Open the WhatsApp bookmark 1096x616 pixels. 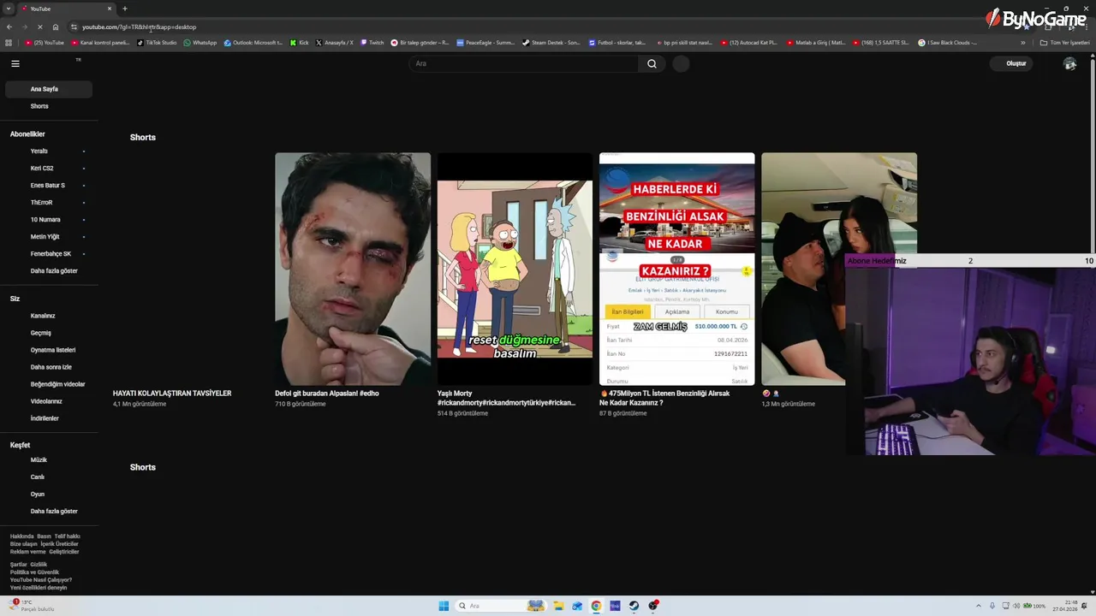(200, 42)
